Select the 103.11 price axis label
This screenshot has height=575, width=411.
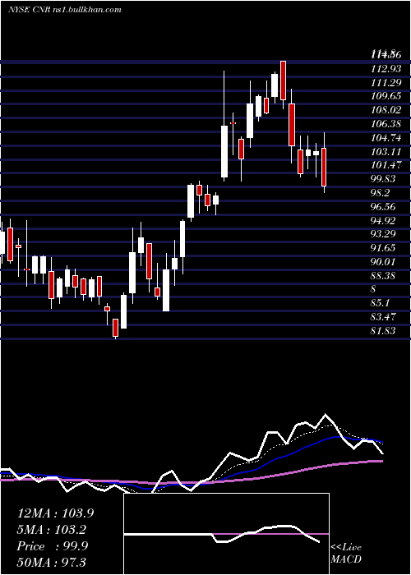tap(386, 151)
